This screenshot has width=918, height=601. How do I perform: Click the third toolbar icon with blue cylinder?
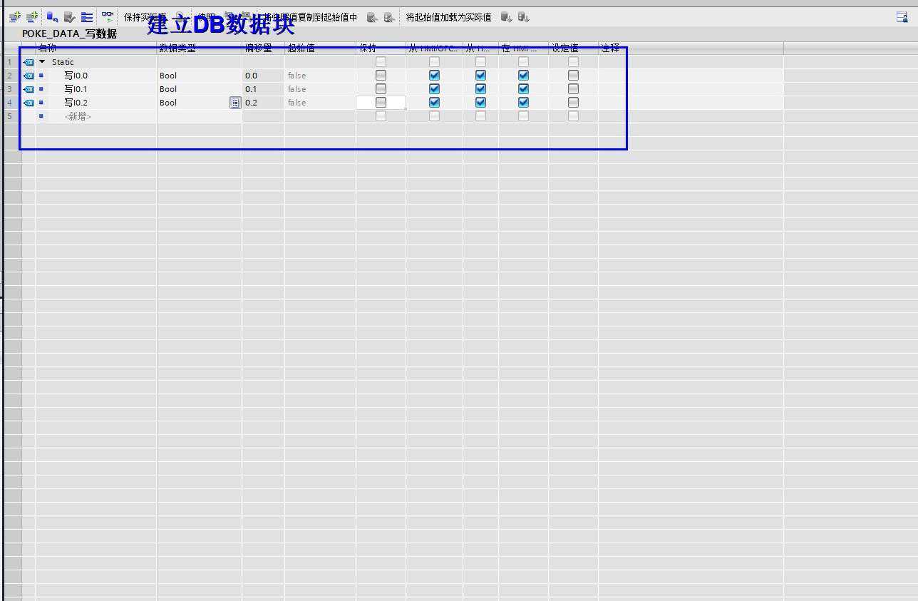coord(52,17)
